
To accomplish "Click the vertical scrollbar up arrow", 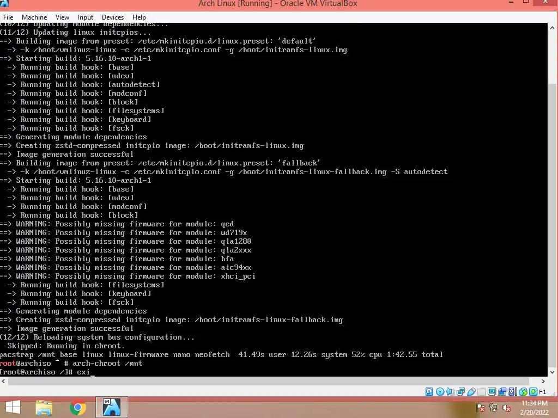I will pos(553,27).
